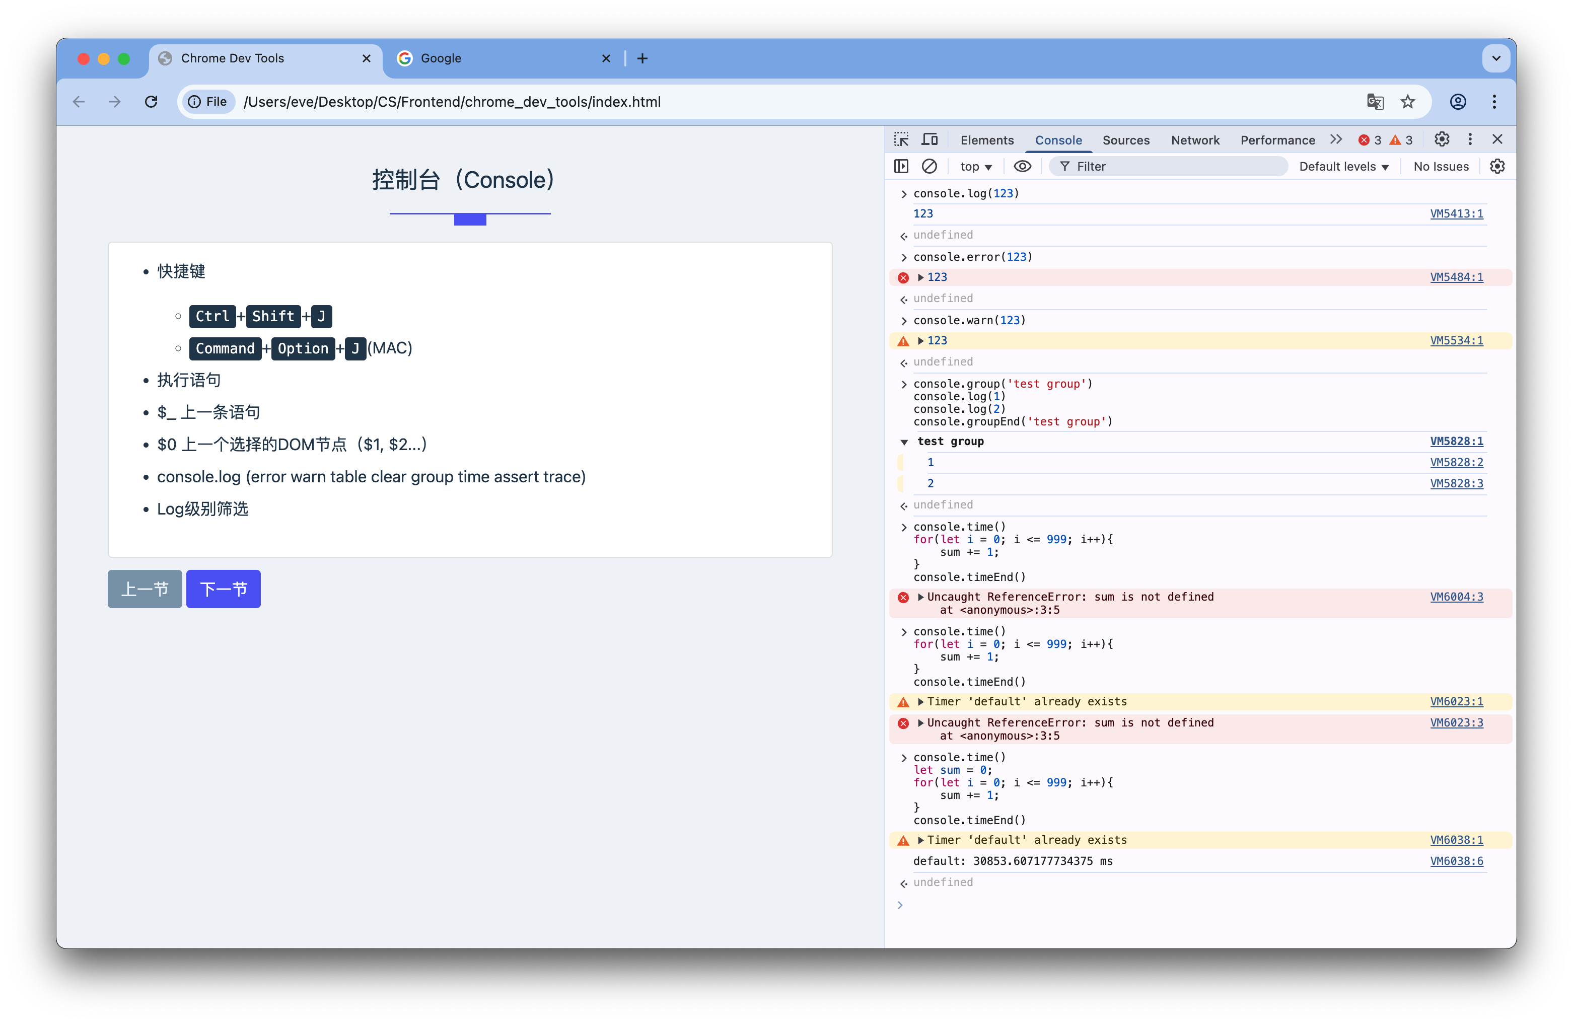
Task: Activate the inspect element picker icon
Action: click(x=901, y=139)
